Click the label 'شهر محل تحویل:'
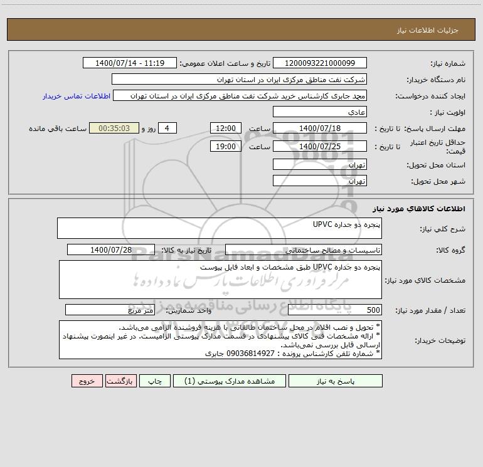 point(438,181)
